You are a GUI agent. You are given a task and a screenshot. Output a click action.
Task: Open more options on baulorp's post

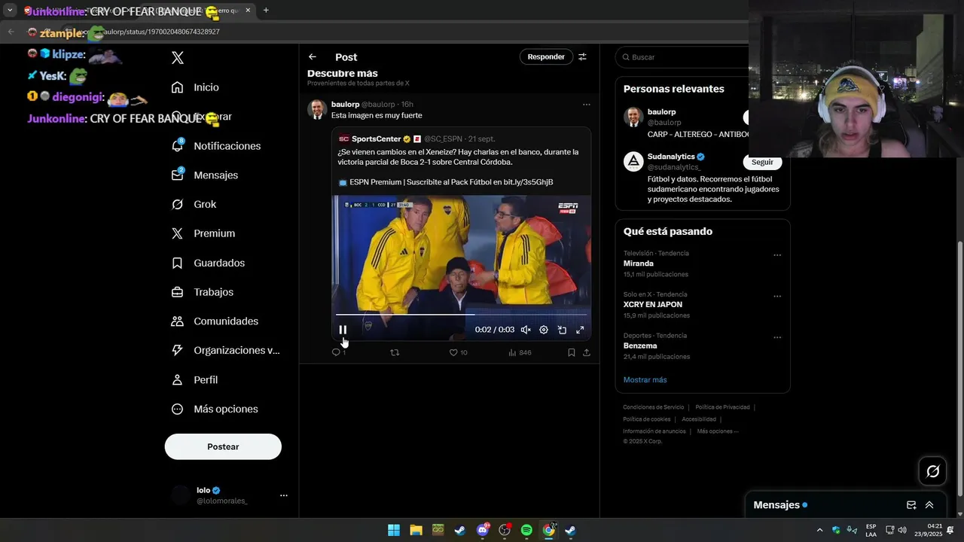tap(587, 105)
